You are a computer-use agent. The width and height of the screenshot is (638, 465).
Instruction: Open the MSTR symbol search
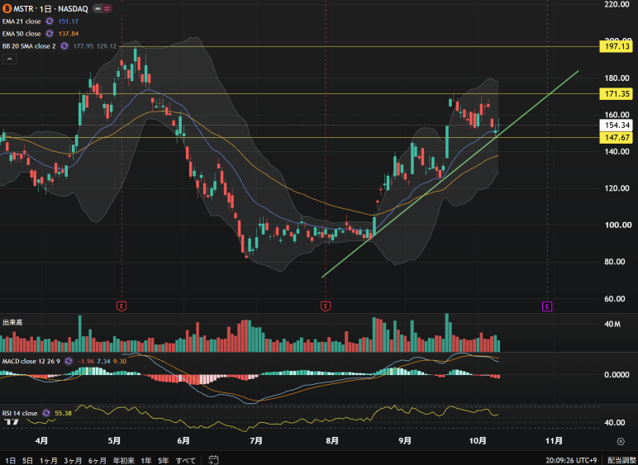[x=24, y=8]
